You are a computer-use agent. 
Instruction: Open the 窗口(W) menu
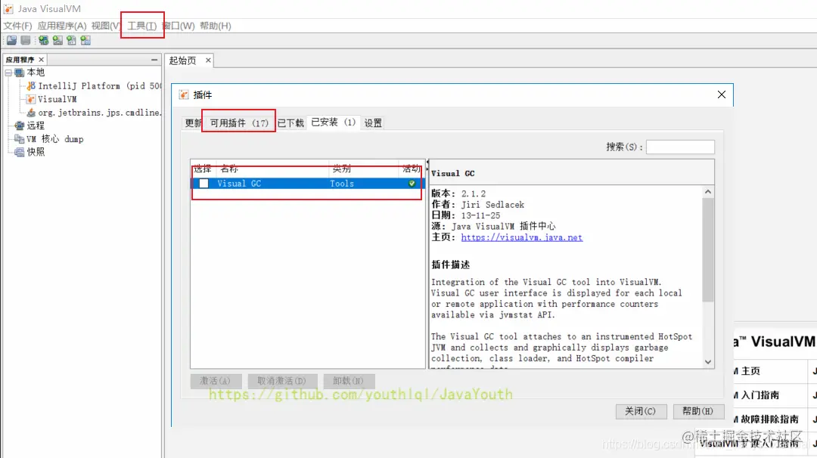(179, 26)
